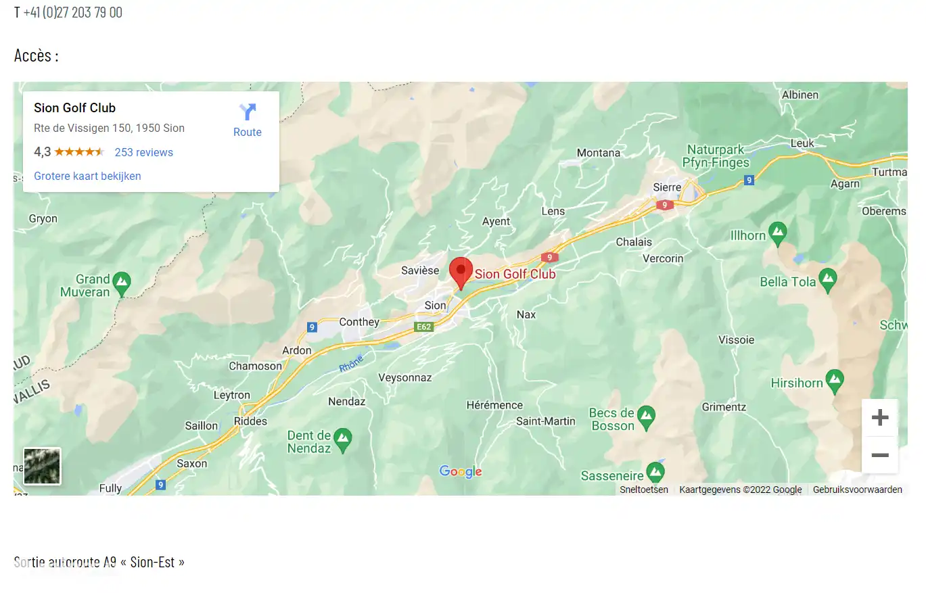
Task: Click the Naturpark Pfyn-Finges label
Action: (716, 156)
